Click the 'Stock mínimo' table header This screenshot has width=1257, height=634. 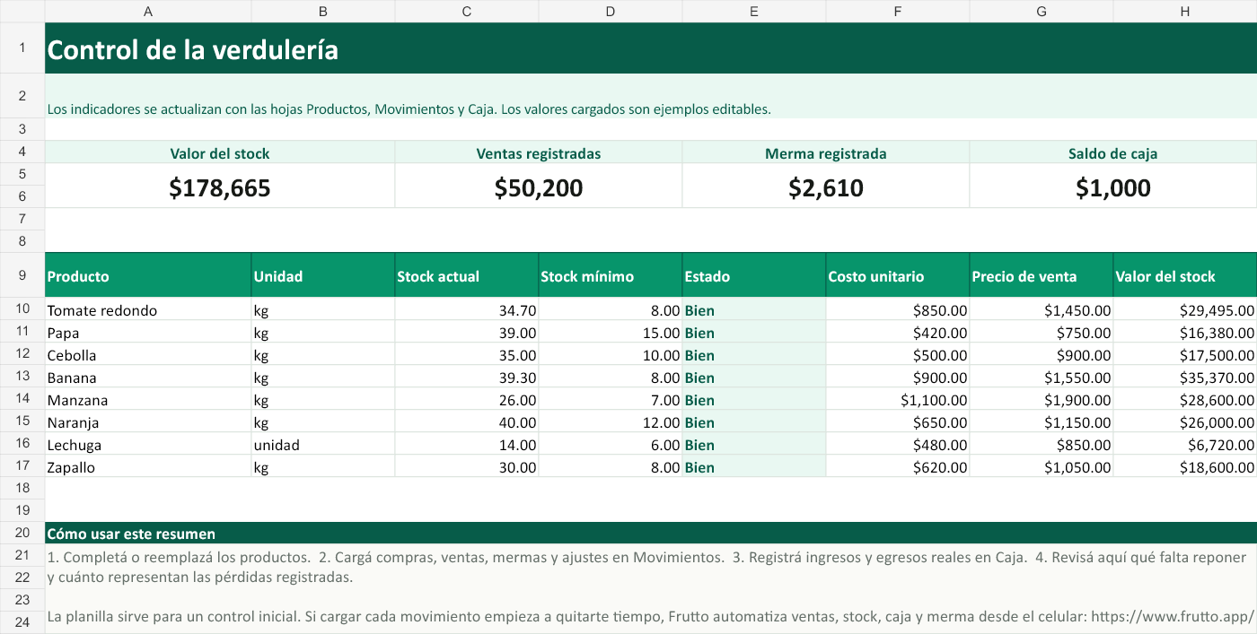point(611,275)
